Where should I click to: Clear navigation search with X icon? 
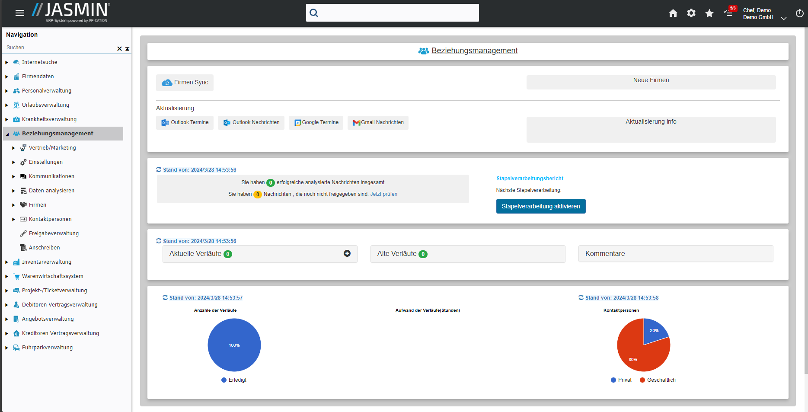[119, 49]
